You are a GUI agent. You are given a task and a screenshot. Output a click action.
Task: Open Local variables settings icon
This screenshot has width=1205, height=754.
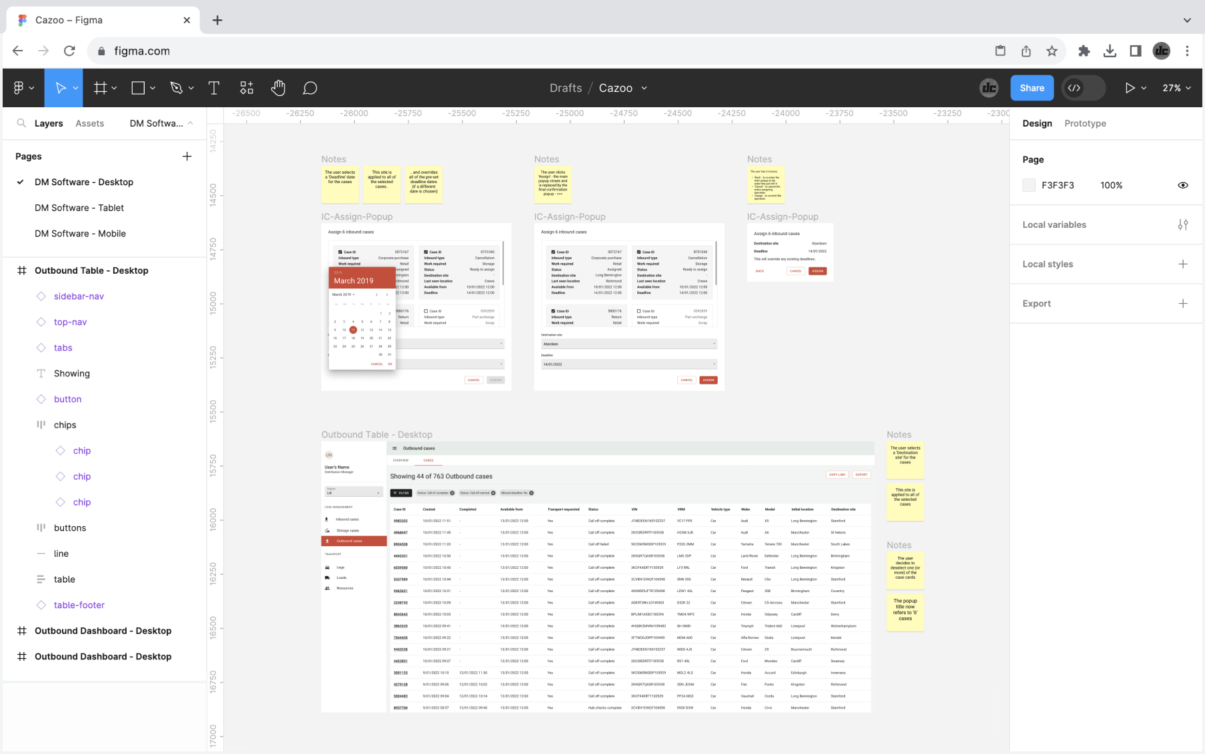point(1182,225)
